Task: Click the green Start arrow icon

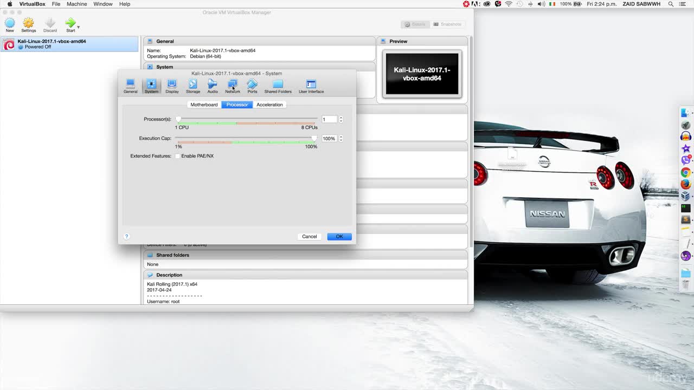Action: (x=70, y=23)
